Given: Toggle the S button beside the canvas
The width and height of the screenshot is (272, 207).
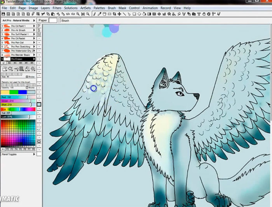Looking at the screenshot, I should pyautogui.click(x=39, y=30).
